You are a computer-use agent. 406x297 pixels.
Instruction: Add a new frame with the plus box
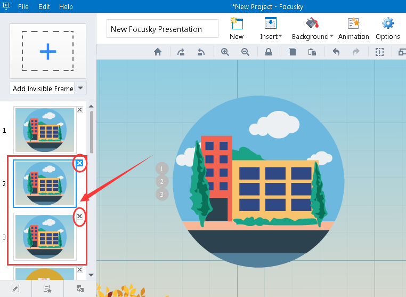pyautogui.click(x=47, y=51)
